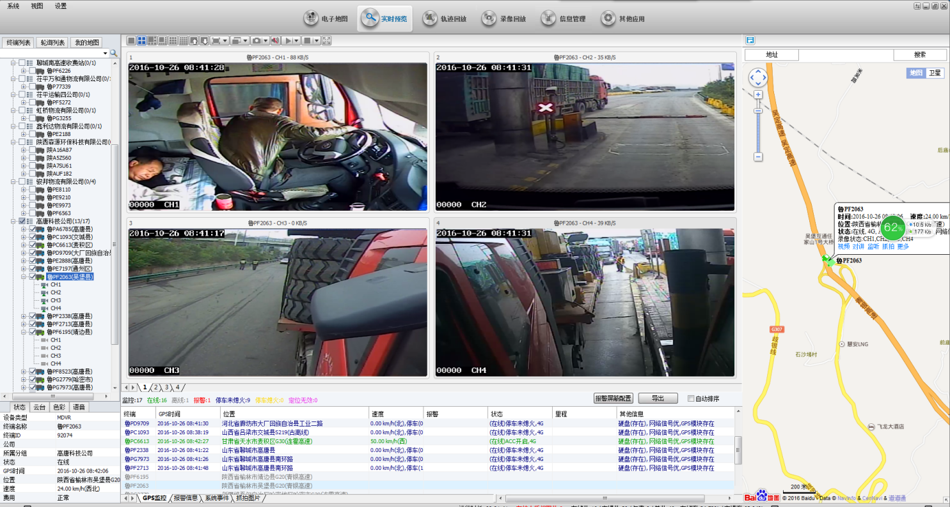Open the play-all dropdown arrow
The width and height of the screenshot is (950, 507).
coord(297,40)
